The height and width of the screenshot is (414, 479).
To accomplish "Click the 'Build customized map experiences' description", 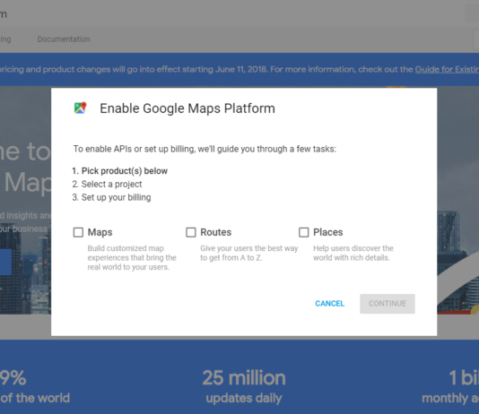I will (132, 257).
